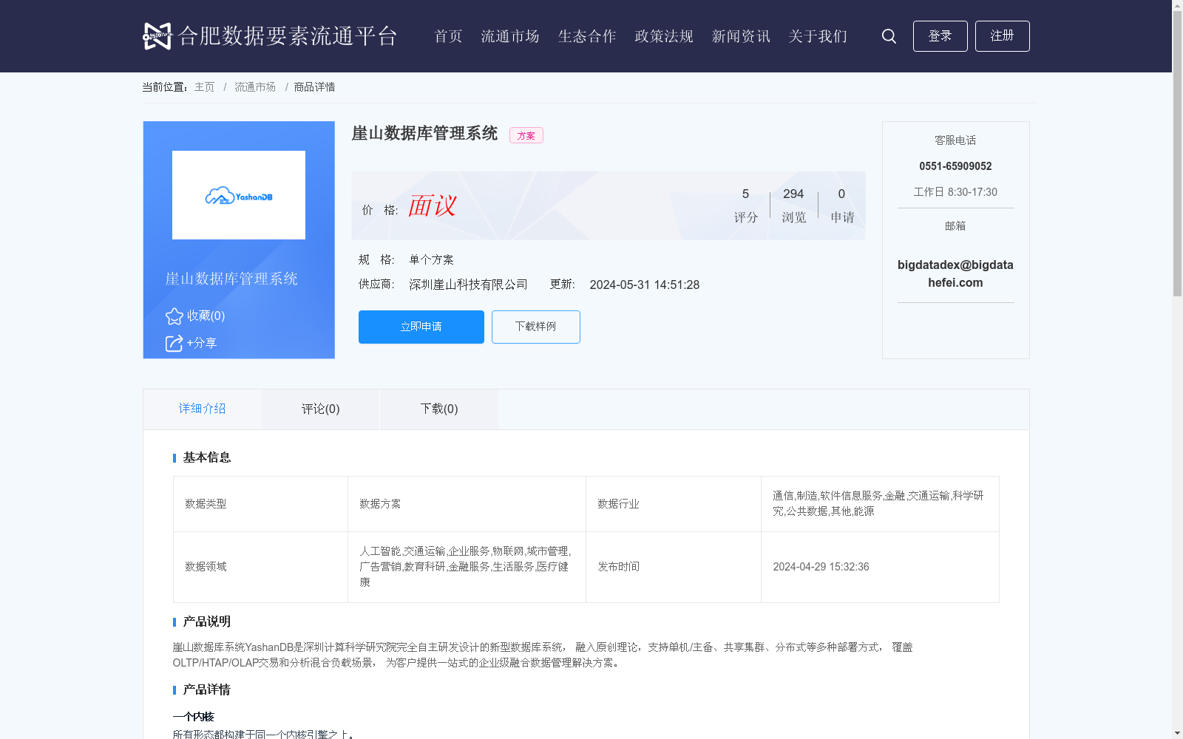Click the 一个内核 bold subheading
Screen dimensions: 1183x739
point(194,717)
